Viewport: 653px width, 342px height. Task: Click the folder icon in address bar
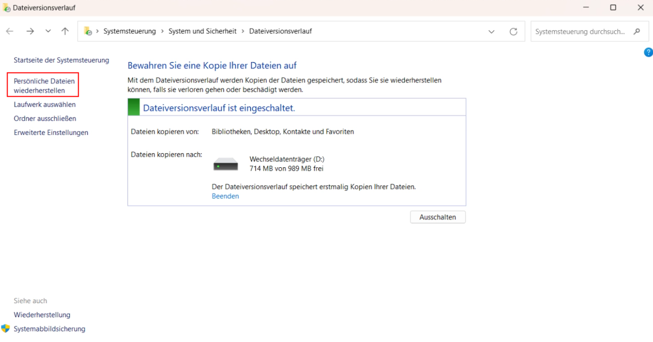[88, 31]
